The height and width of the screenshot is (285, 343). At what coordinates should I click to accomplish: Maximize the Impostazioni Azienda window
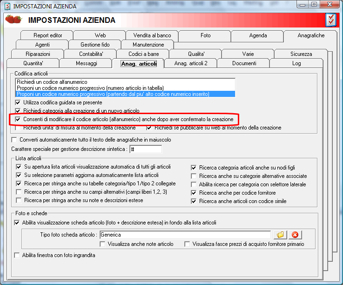pyautogui.click(x=314, y=5)
